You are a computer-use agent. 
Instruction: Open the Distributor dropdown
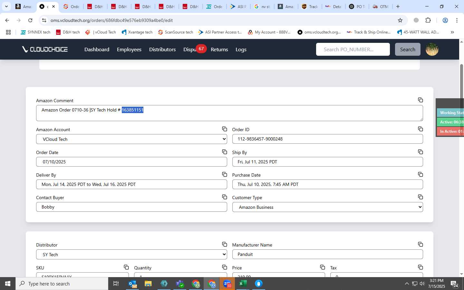131,255
